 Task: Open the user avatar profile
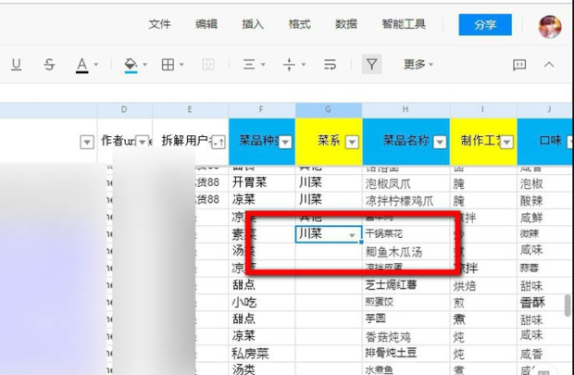click(x=550, y=26)
